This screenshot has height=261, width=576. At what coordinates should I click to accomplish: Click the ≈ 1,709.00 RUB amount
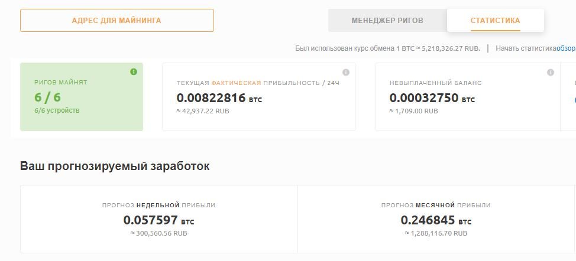pos(413,111)
